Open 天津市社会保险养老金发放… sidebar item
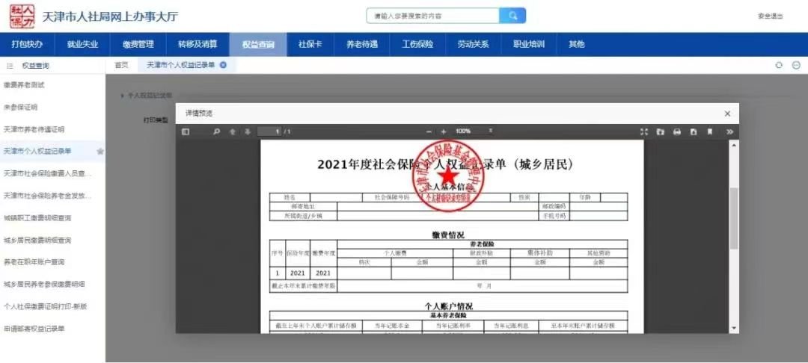Viewport: 808px width, 363px height. [x=47, y=196]
